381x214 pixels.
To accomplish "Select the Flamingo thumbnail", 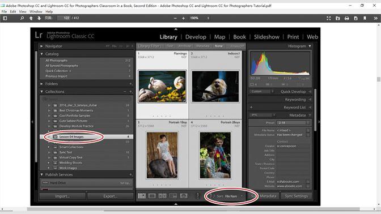I will (x=162, y=87).
